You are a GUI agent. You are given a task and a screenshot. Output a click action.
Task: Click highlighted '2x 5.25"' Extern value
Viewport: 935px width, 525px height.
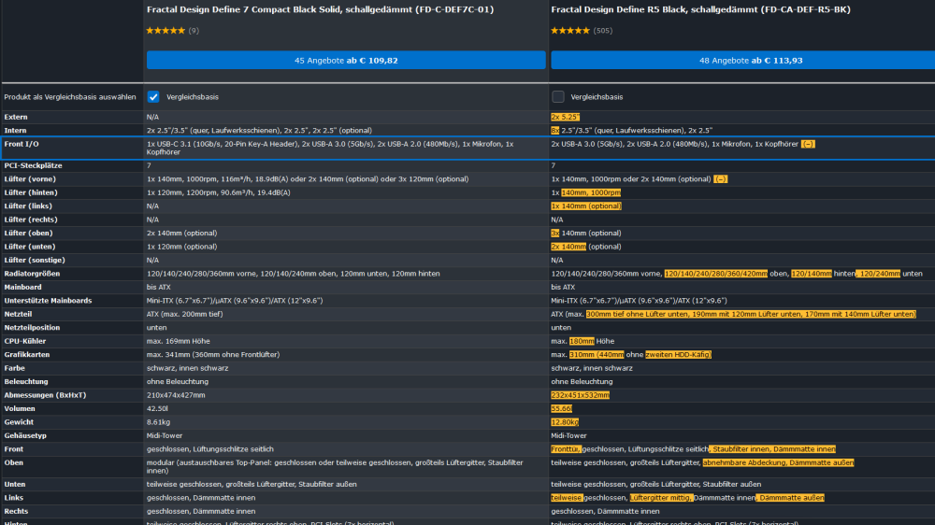pos(566,117)
